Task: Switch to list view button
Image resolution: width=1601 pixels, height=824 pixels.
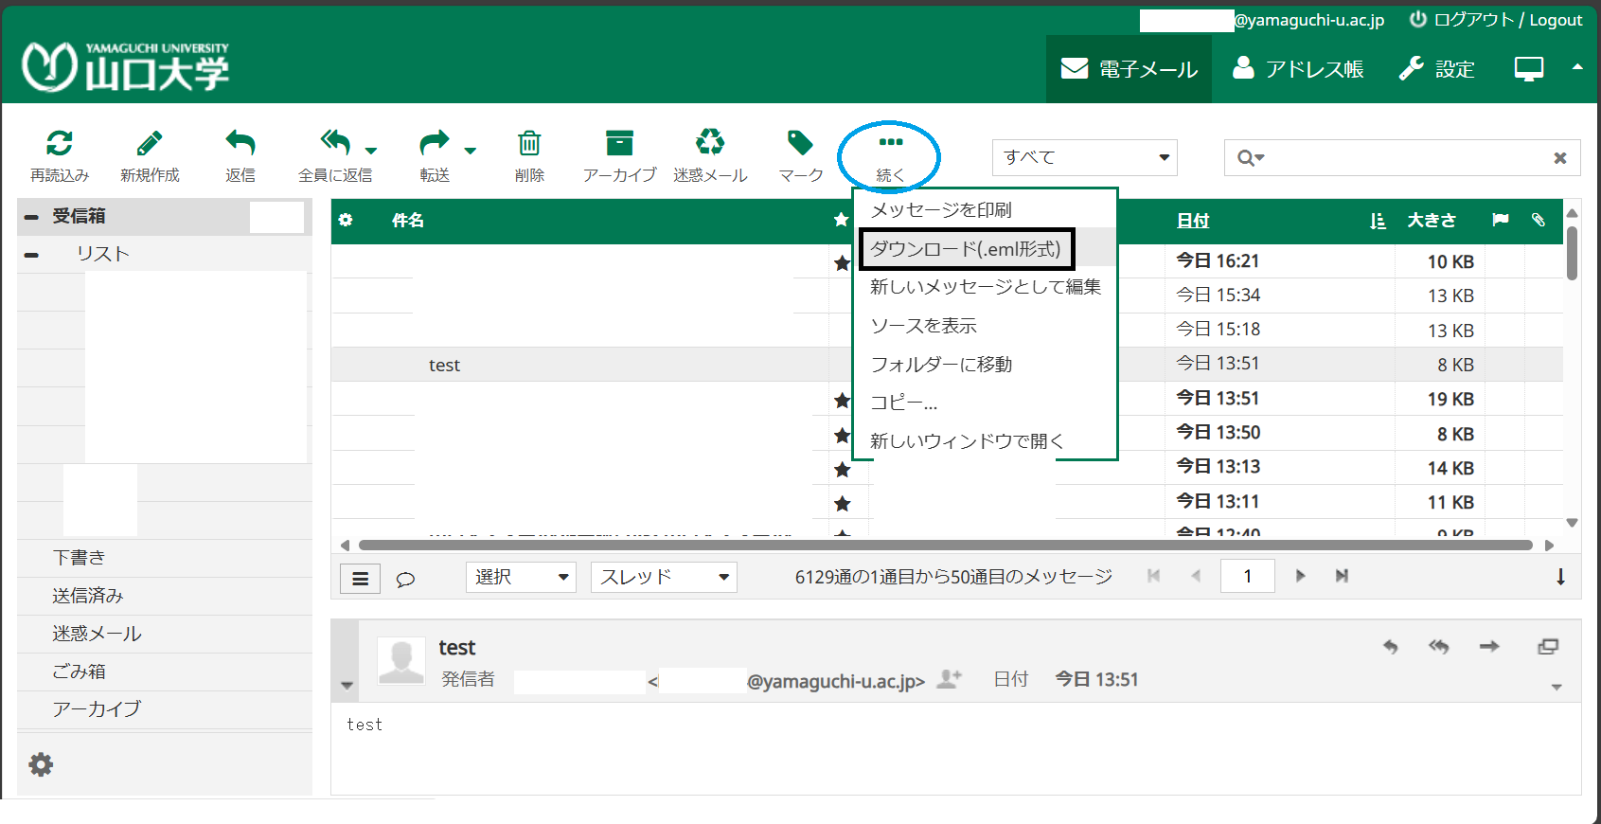Action: point(360,579)
